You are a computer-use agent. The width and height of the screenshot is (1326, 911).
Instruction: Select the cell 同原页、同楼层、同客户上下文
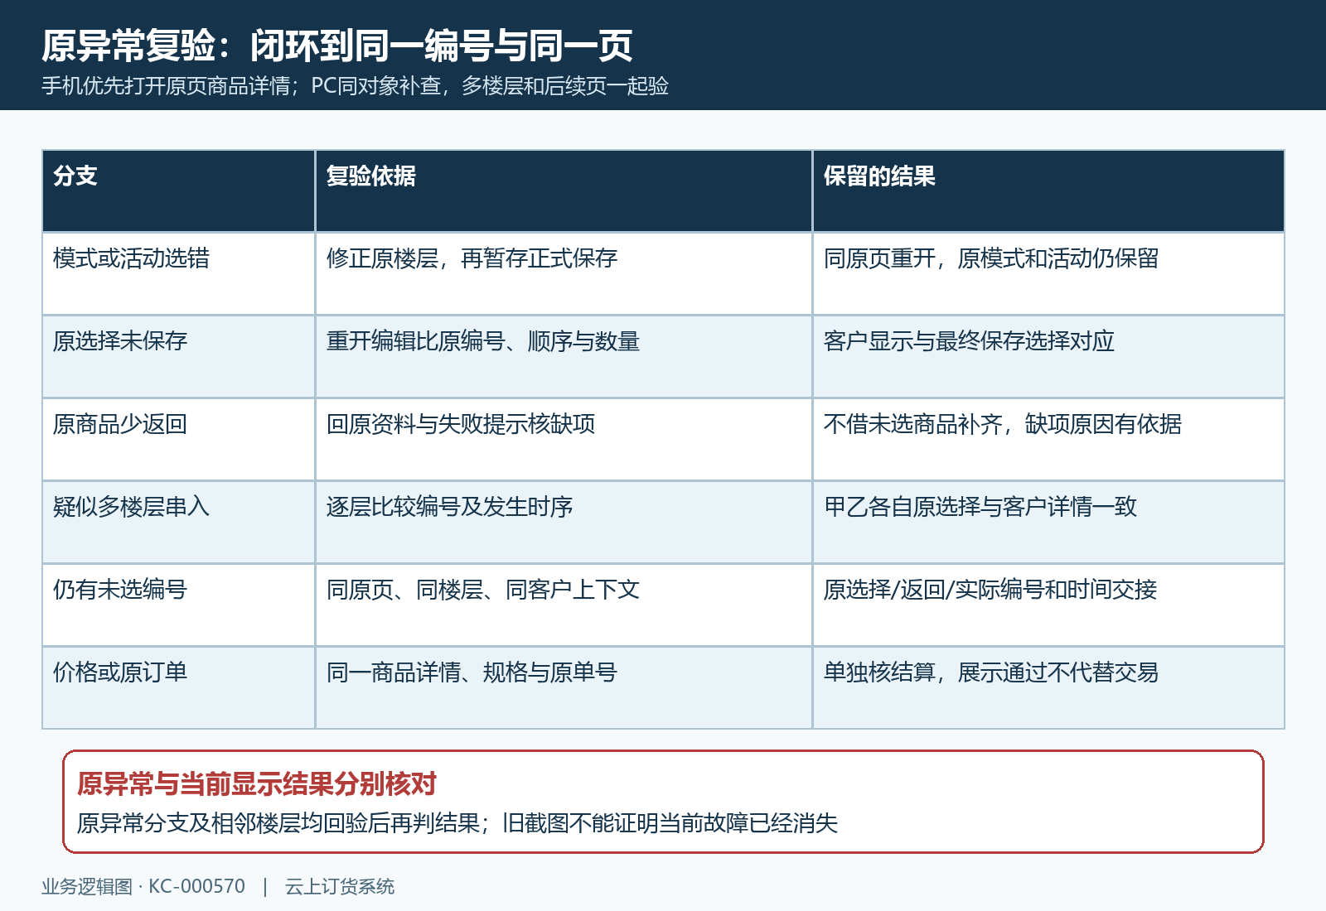click(564, 605)
